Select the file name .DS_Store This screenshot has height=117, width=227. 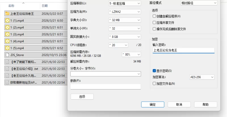17,55
